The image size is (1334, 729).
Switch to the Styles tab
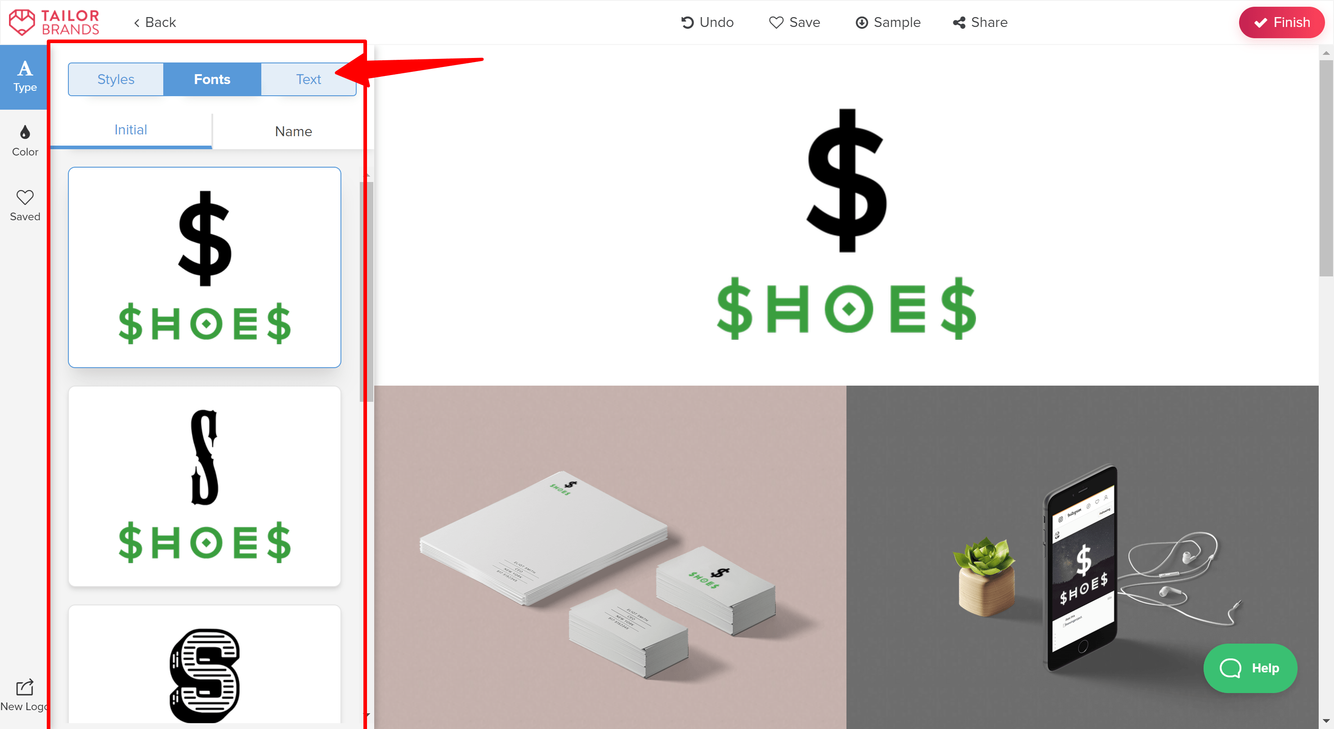click(115, 79)
